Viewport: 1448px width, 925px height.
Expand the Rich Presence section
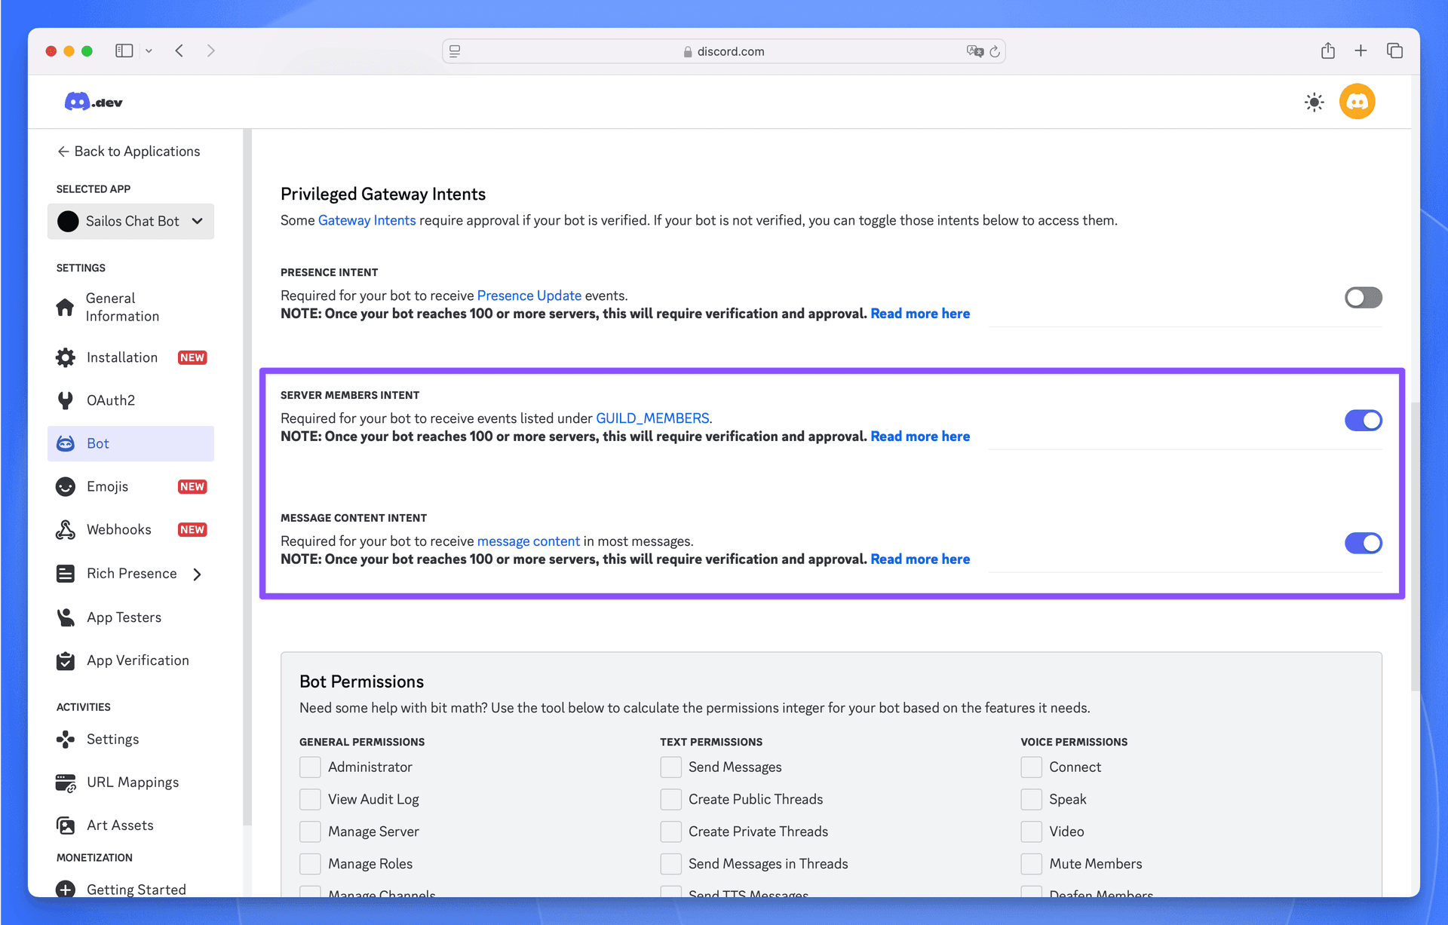[x=132, y=573]
